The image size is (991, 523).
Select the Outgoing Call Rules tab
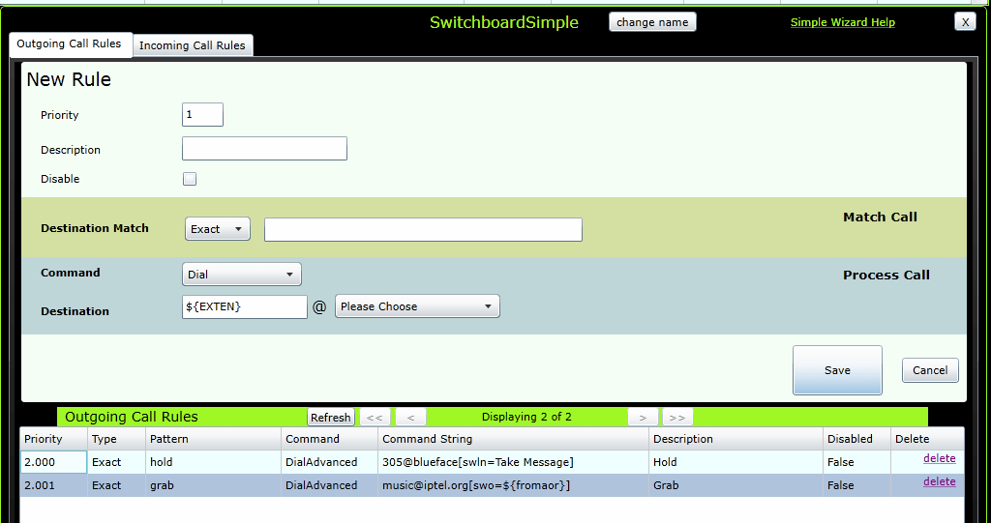[x=69, y=44]
